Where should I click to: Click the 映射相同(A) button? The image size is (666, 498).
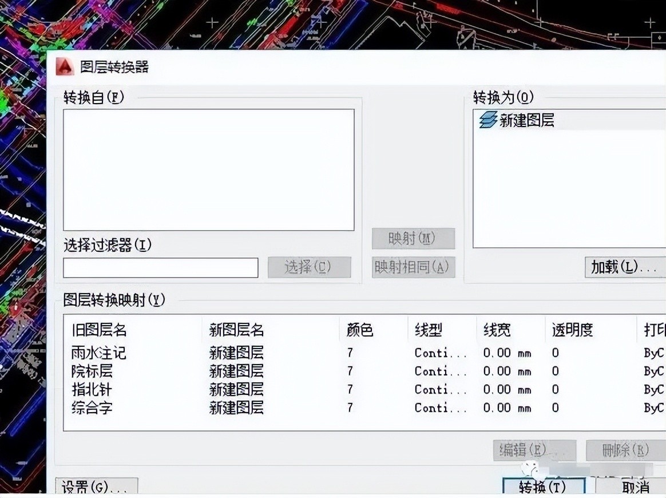click(413, 267)
